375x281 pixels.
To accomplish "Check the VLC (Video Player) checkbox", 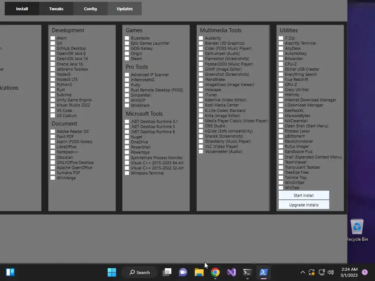I will click(x=201, y=146).
